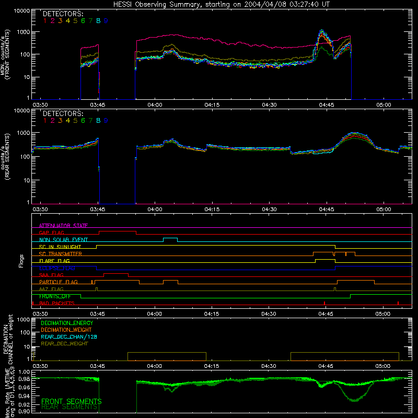The image size is (418, 418).
Task: Click the AAZ_FLAG label
Action: [x=51, y=289]
